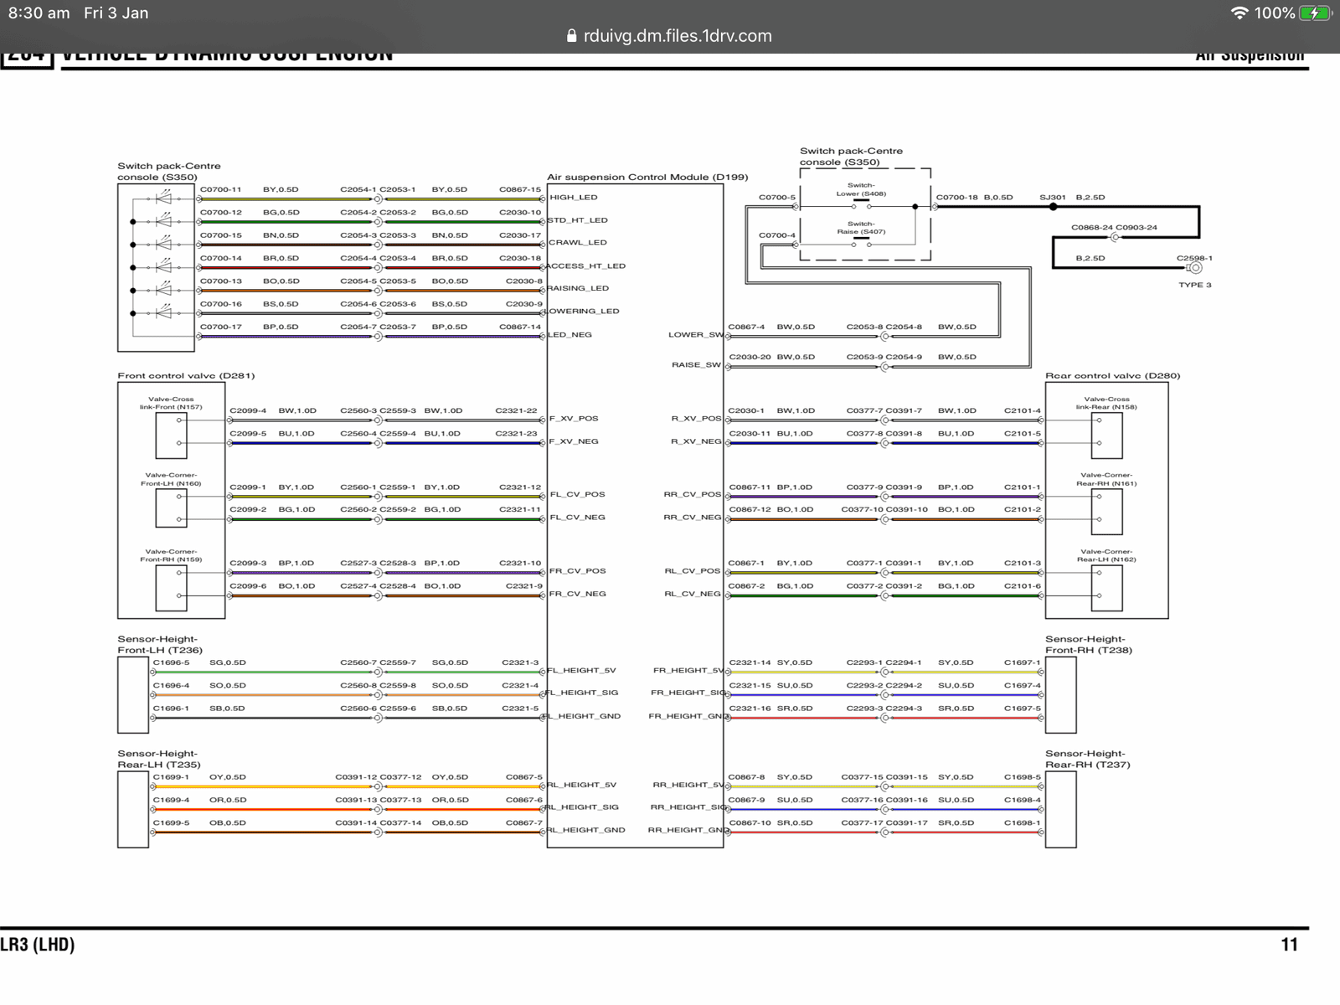Click the ACCESS_HT_LED pin label
1340x1005 pixels.
tap(587, 266)
